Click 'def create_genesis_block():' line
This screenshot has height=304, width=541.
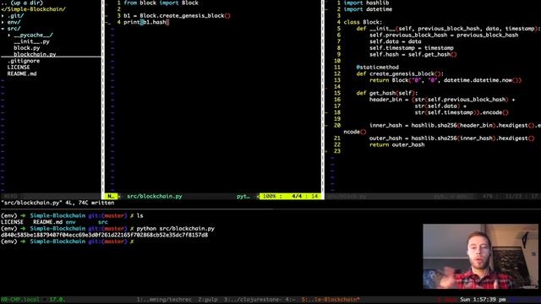click(x=400, y=73)
